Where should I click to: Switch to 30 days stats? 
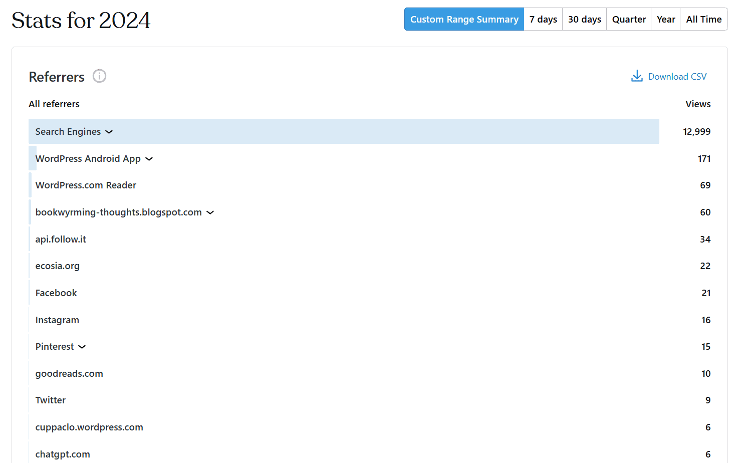584,19
